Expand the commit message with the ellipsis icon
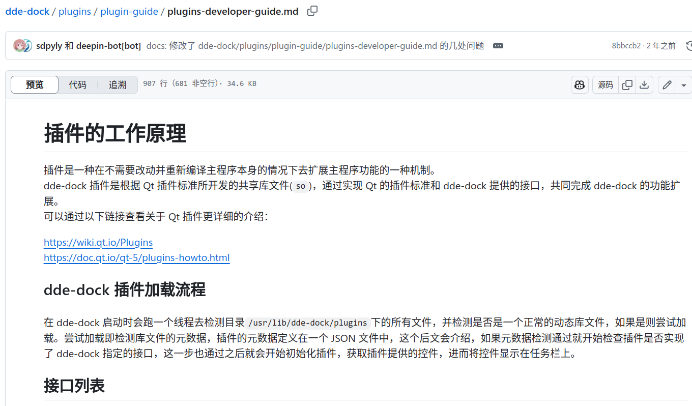This screenshot has height=406, width=692. click(x=498, y=46)
